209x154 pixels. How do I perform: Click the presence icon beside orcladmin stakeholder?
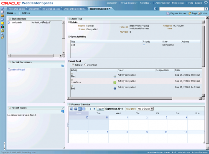click(9, 23)
